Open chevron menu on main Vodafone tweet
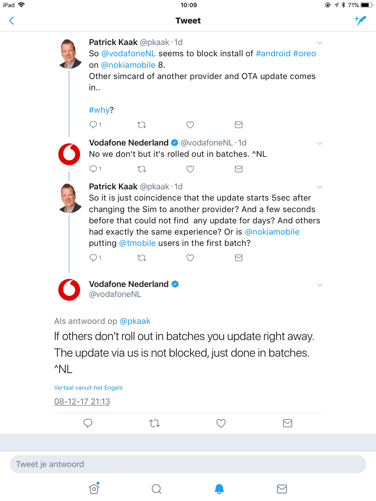 click(320, 285)
